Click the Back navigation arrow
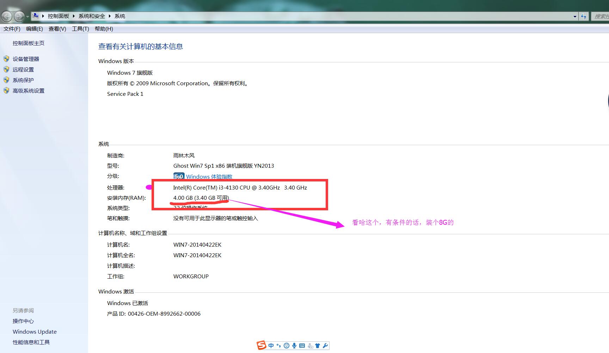This screenshot has width=609, height=353. click(7, 16)
